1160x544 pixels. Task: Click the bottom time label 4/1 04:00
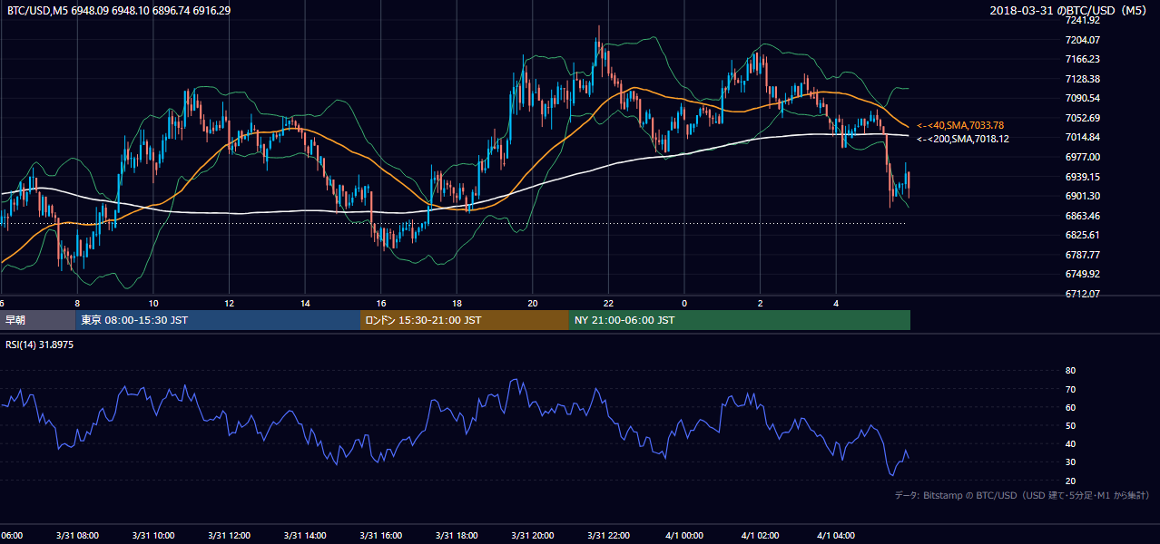click(x=837, y=536)
